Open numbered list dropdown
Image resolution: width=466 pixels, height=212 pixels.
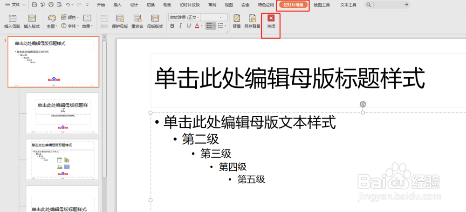225,26
